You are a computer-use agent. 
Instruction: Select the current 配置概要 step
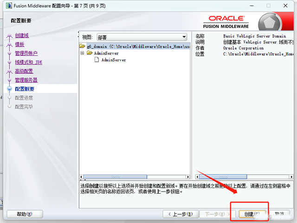tap(25, 89)
